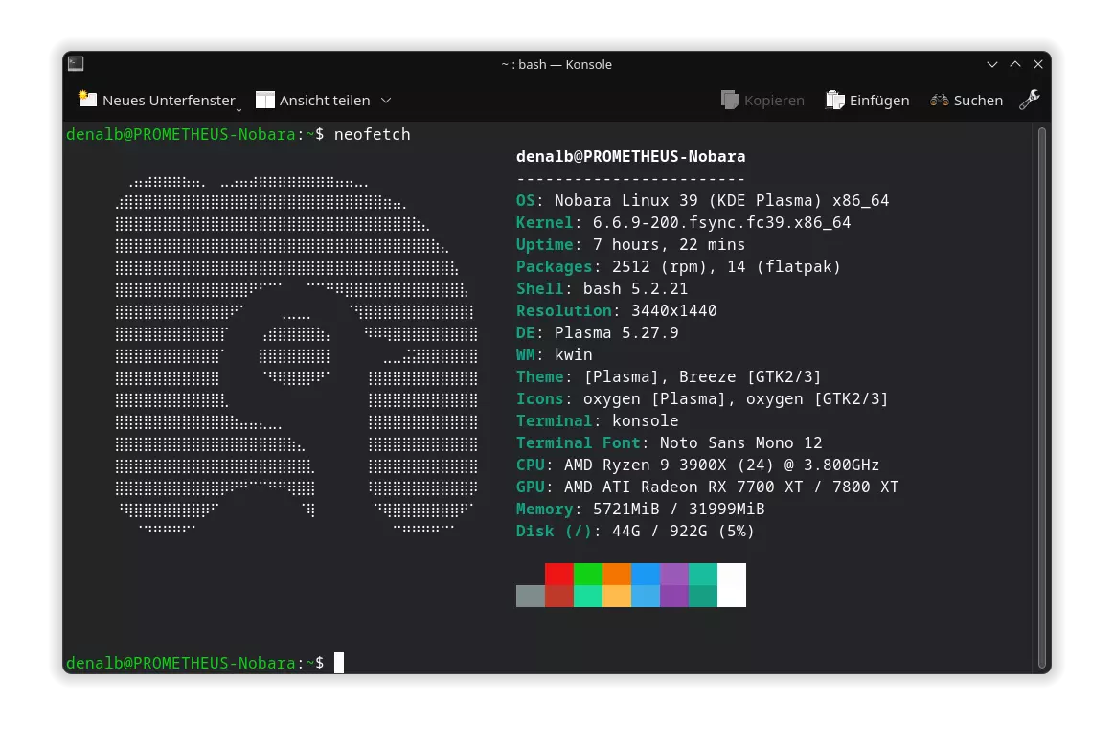
Task: Open the Konsole window menu icon
Action: [x=76, y=64]
